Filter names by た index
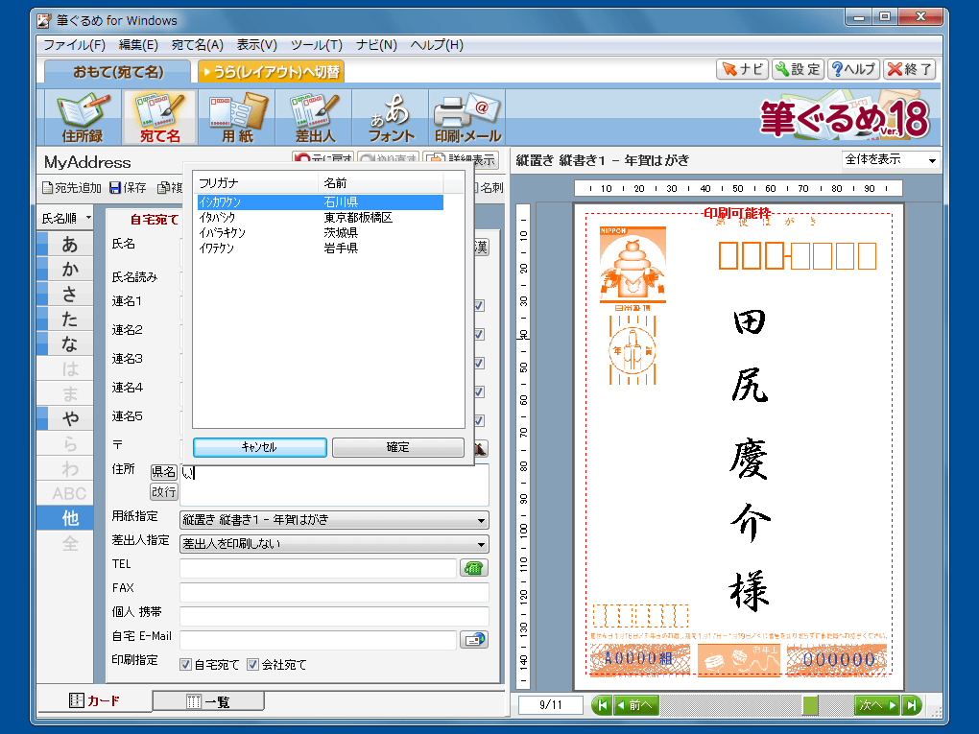 (x=65, y=319)
